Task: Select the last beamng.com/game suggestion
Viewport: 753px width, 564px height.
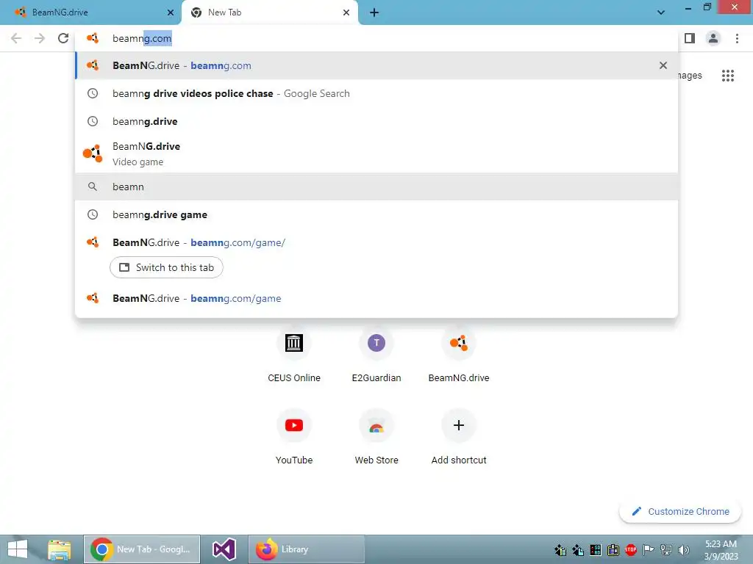Action: [x=376, y=298]
